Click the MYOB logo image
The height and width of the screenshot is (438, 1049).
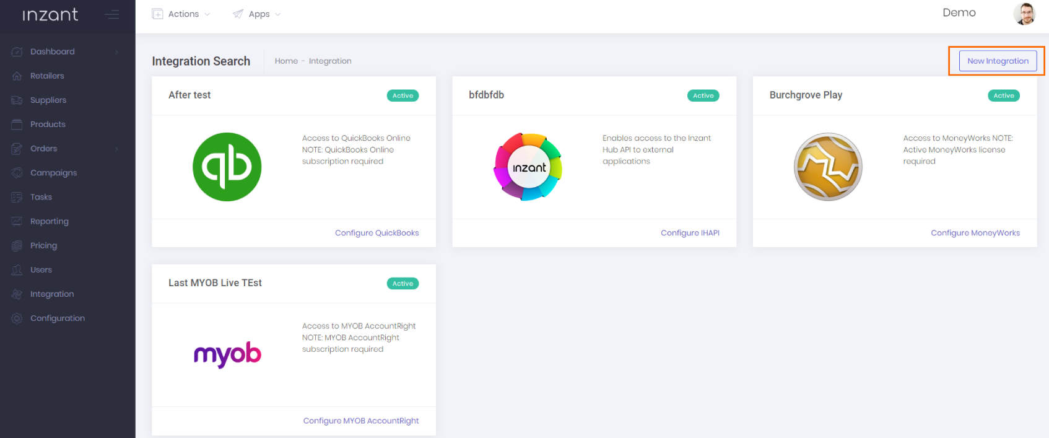[227, 354]
